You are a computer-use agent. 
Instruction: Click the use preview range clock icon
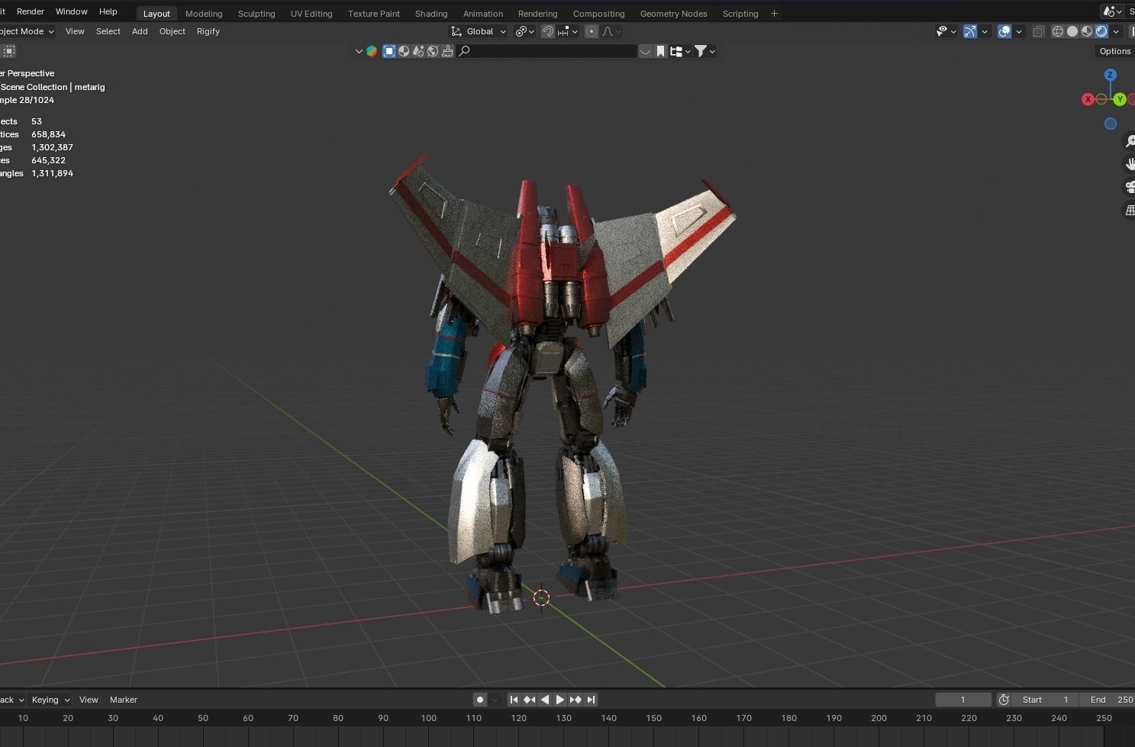[x=1004, y=700]
